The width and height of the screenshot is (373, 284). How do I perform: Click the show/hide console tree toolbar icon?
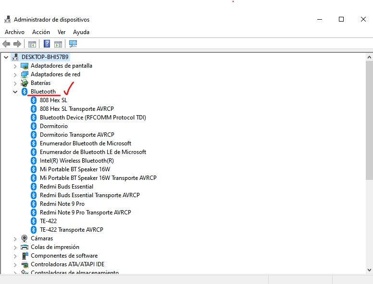click(x=32, y=44)
